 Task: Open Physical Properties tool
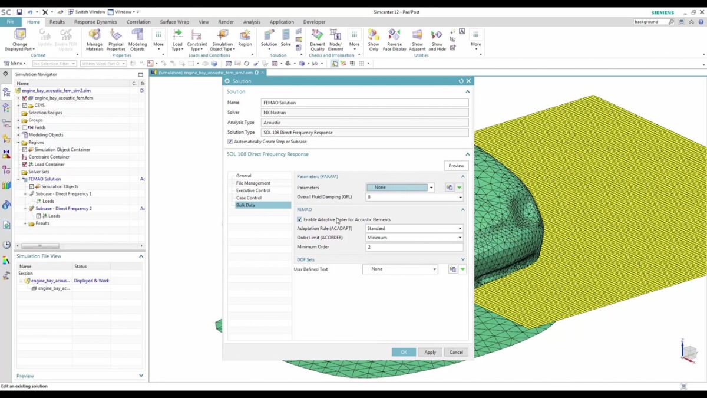coord(116,40)
